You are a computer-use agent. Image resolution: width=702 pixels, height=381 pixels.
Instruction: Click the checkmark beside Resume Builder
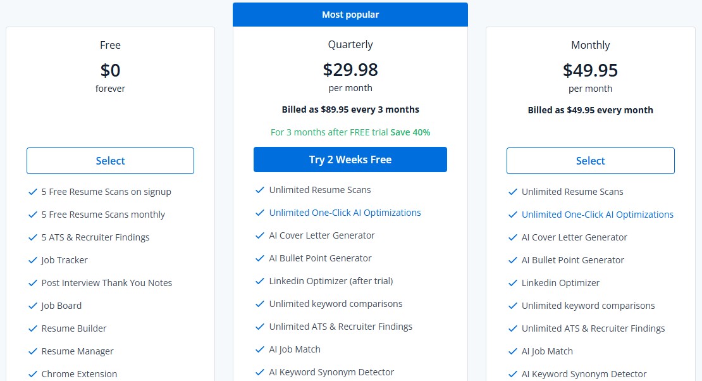click(33, 328)
